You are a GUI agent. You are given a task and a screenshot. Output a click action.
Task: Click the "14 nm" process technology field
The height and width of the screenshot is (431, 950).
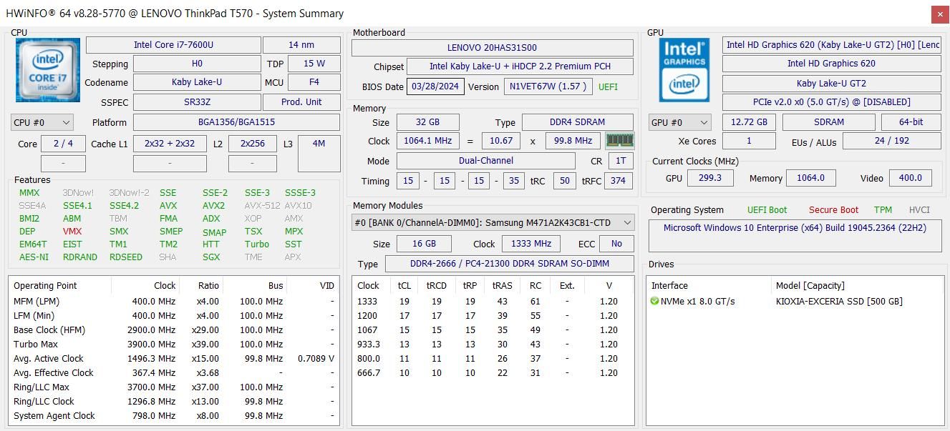pyautogui.click(x=301, y=45)
